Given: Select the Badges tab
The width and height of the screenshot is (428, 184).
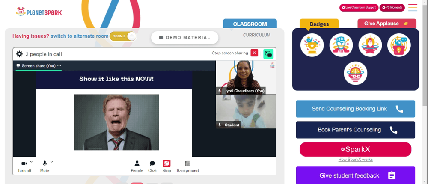Looking at the screenshot, I should point(319,24).
